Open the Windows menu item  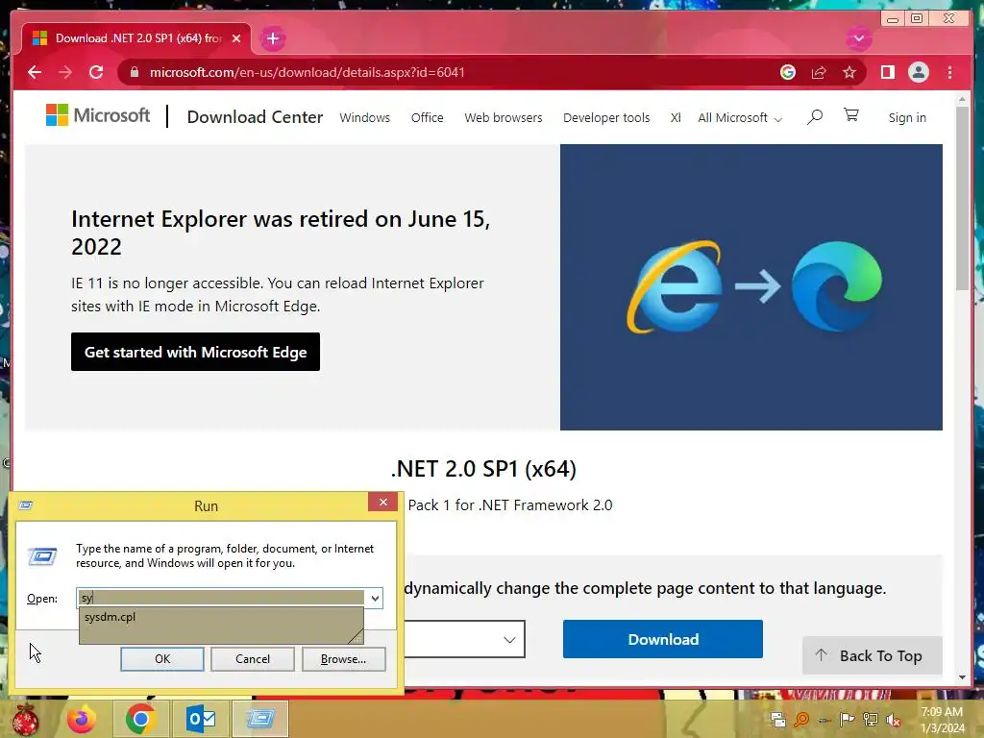pos(364,117)
